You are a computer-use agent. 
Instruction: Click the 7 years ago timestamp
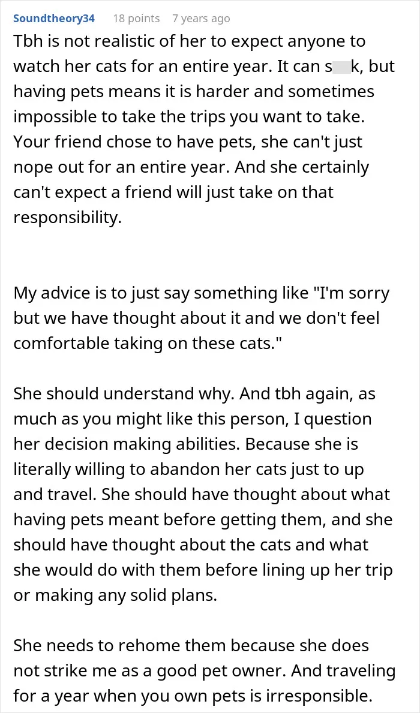coord(201,19)
